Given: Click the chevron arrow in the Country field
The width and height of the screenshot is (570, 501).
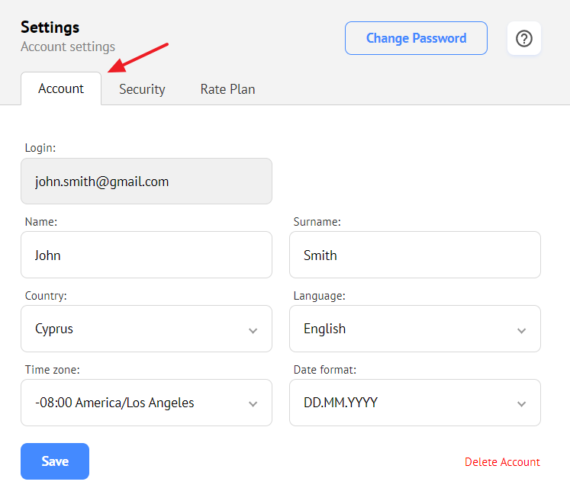Looking at the screenshot, I should click(x=253, y=331).
